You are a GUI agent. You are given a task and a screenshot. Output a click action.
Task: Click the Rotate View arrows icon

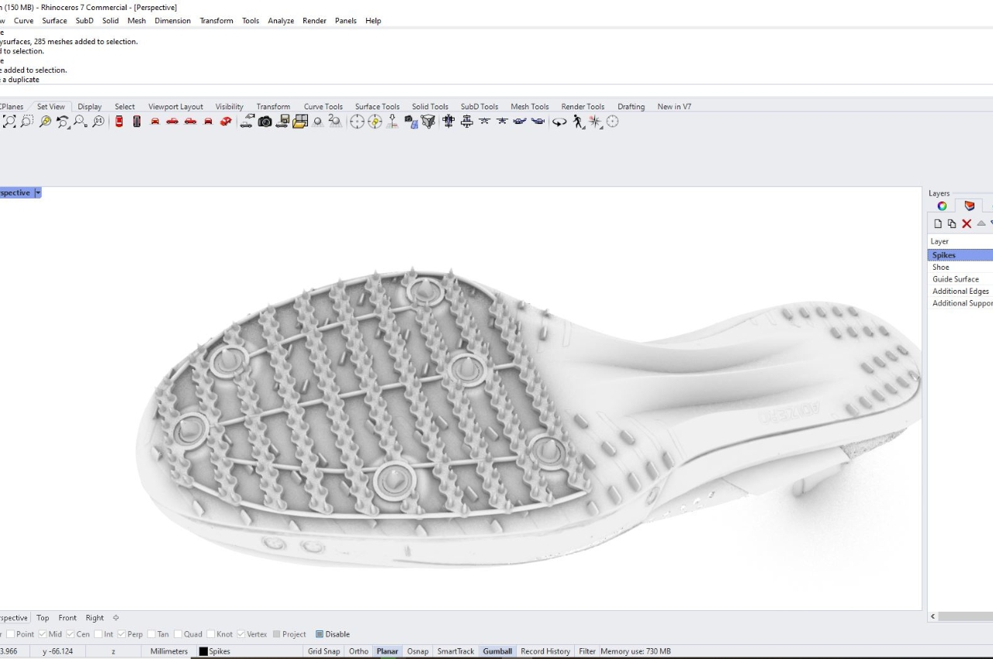(559, 121)
